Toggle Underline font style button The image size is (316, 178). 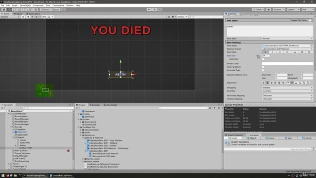pyautogui.click(x=280, y=52)
